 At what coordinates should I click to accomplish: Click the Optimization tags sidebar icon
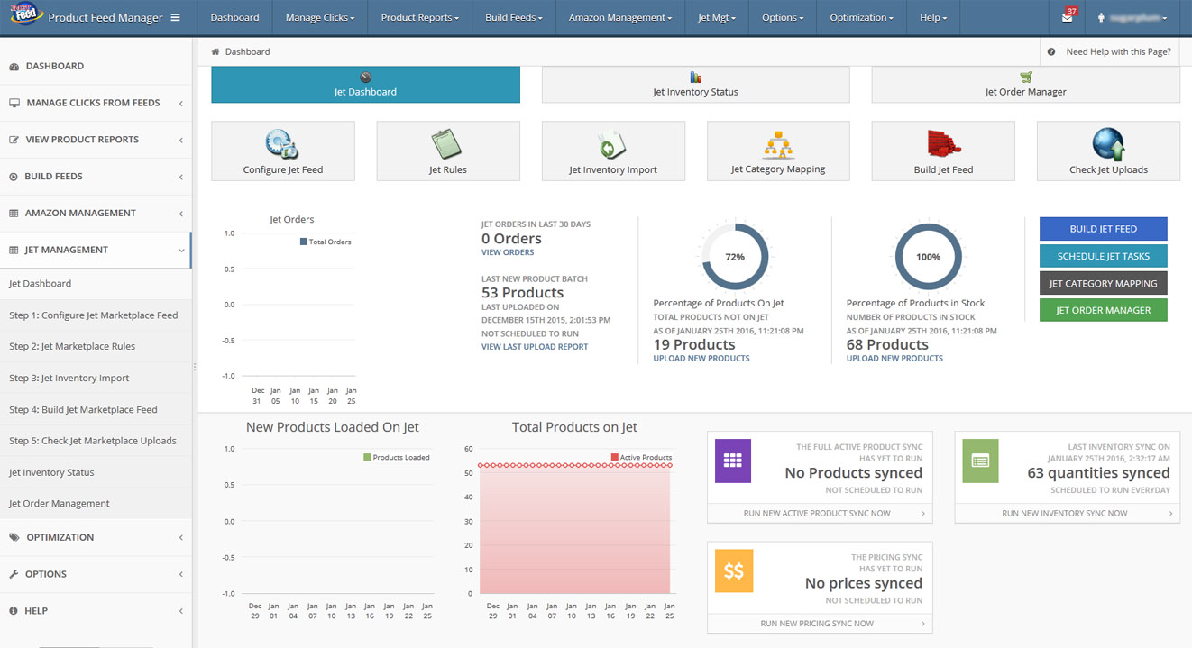click(14, 537)
